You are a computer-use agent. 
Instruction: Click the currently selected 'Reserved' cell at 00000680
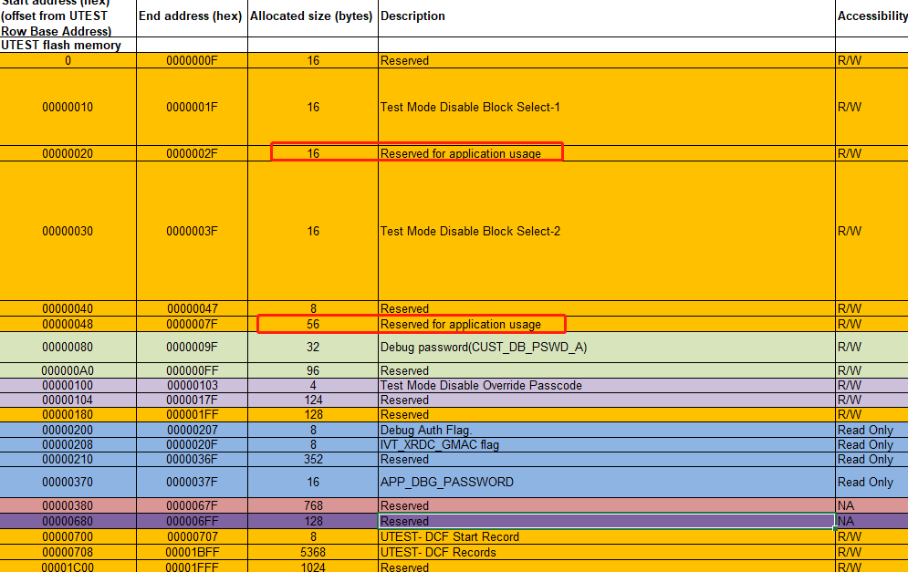pyautogui.click(x=602, y=521)
